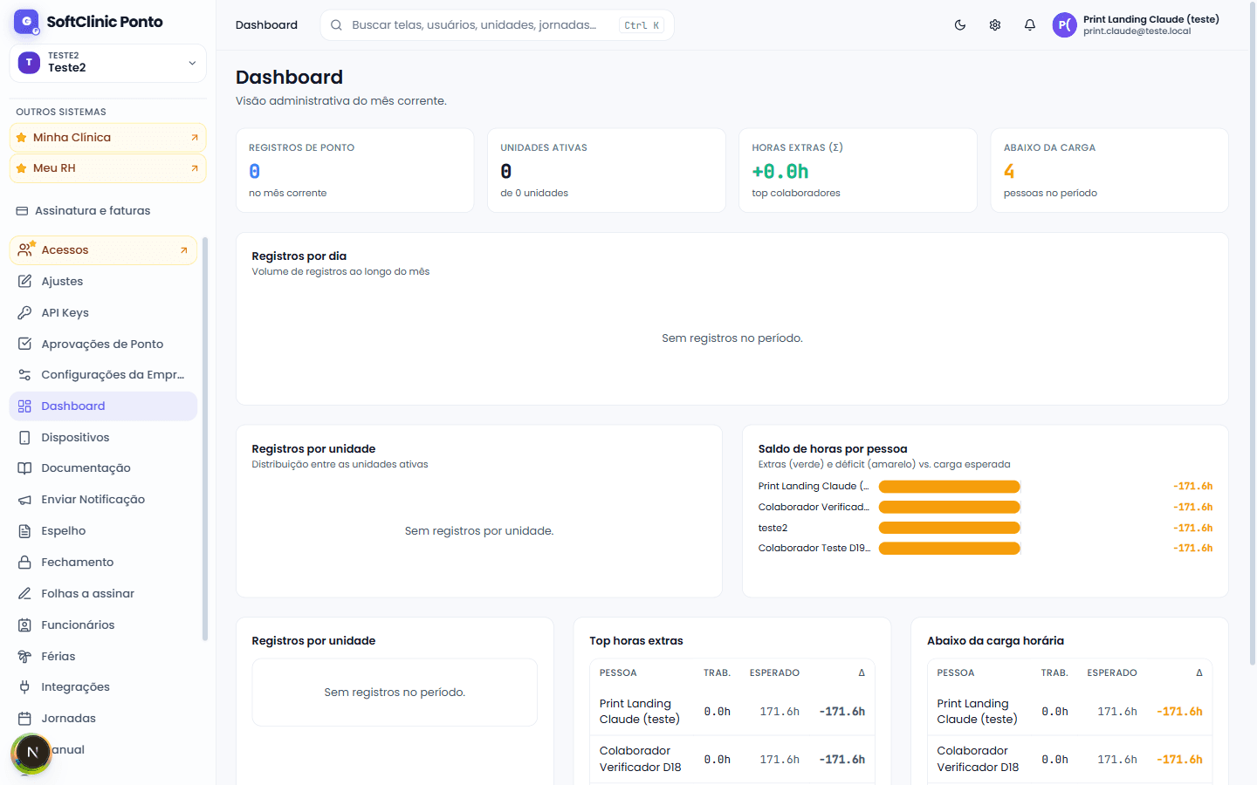Click the SoftClinic Ponto logo icon
The width and height of the screenshot is (1257, 785).
tap(26, 22)
